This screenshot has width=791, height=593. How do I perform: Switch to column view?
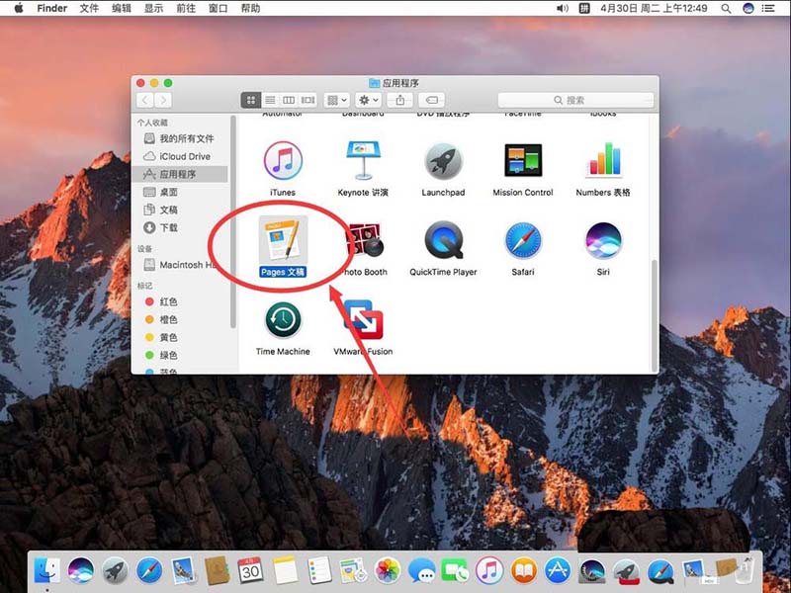tap(289, 100)
